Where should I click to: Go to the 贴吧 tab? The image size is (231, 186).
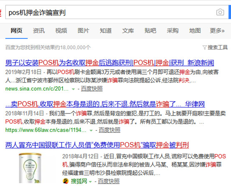click(150, 31)
